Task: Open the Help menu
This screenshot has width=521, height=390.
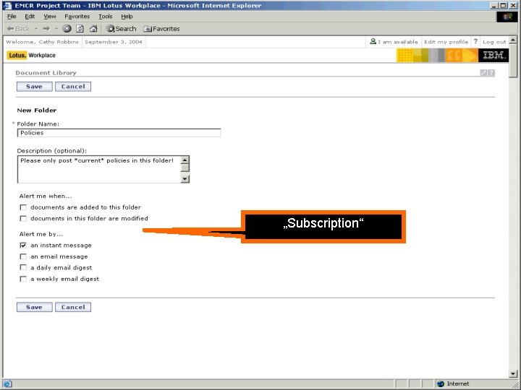Action: pos(127,16)
